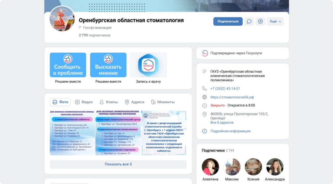This screenshot has height=184, width=333.
Task: Click the Подписаться button
Action: tap(228, 21)
